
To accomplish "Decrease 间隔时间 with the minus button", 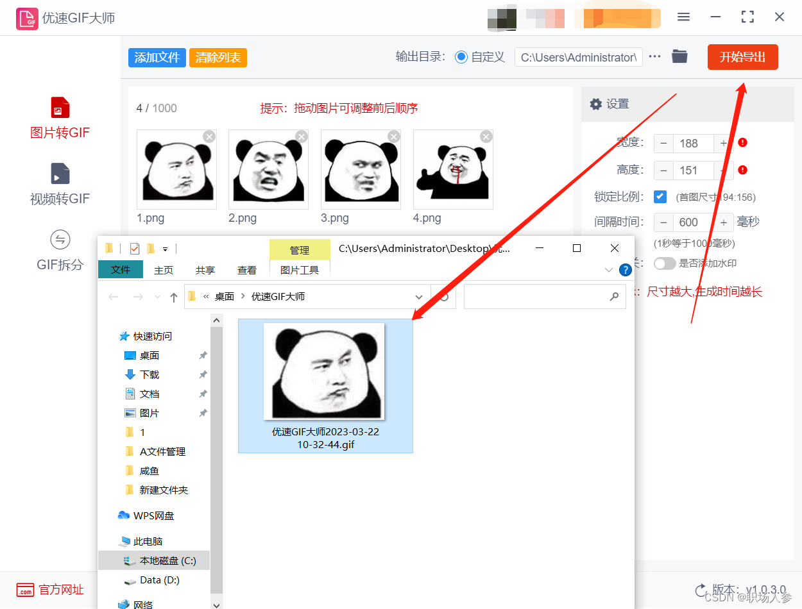I will click(663, 222).
